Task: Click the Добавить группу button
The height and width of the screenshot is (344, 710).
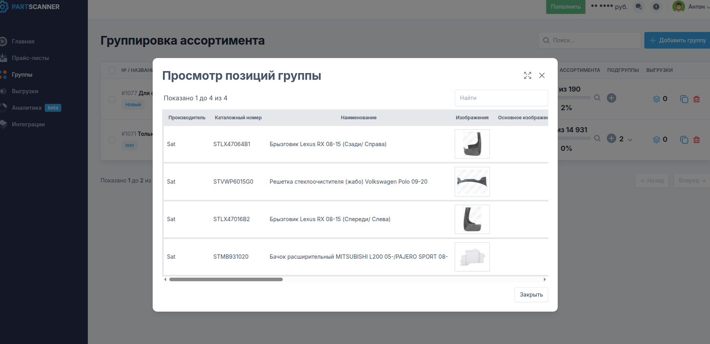Action: tap(677, 40)
